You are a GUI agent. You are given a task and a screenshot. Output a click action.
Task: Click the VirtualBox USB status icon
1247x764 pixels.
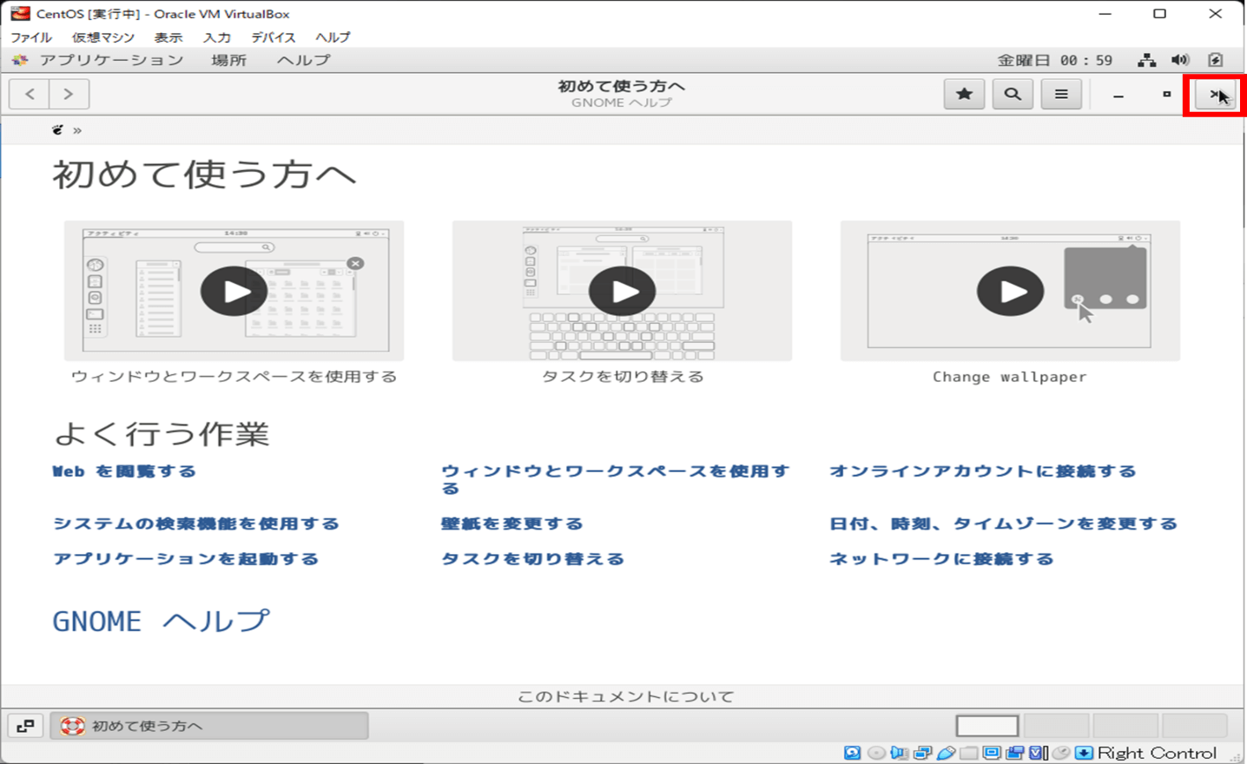click(x=946, y=753)
